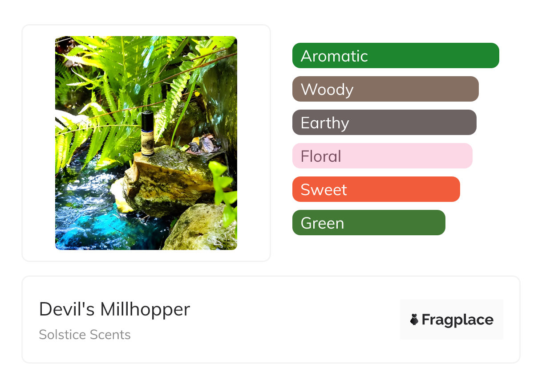Select the pink Floral accord bar
Image resolution: width=542 pixels, height=385 pixels.
click(382, 156)
